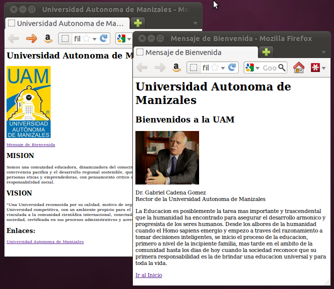Click the UAM logo image
Viewport: 334px width, 289px height.
click(x=29, y=102)
